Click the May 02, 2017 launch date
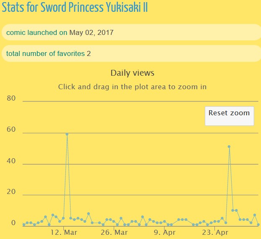 pos(91,32)
